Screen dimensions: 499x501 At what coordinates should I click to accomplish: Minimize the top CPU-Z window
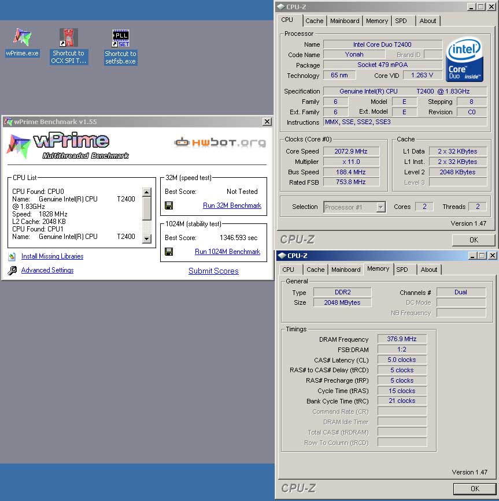pyautogui.click(x=471, y=7)
